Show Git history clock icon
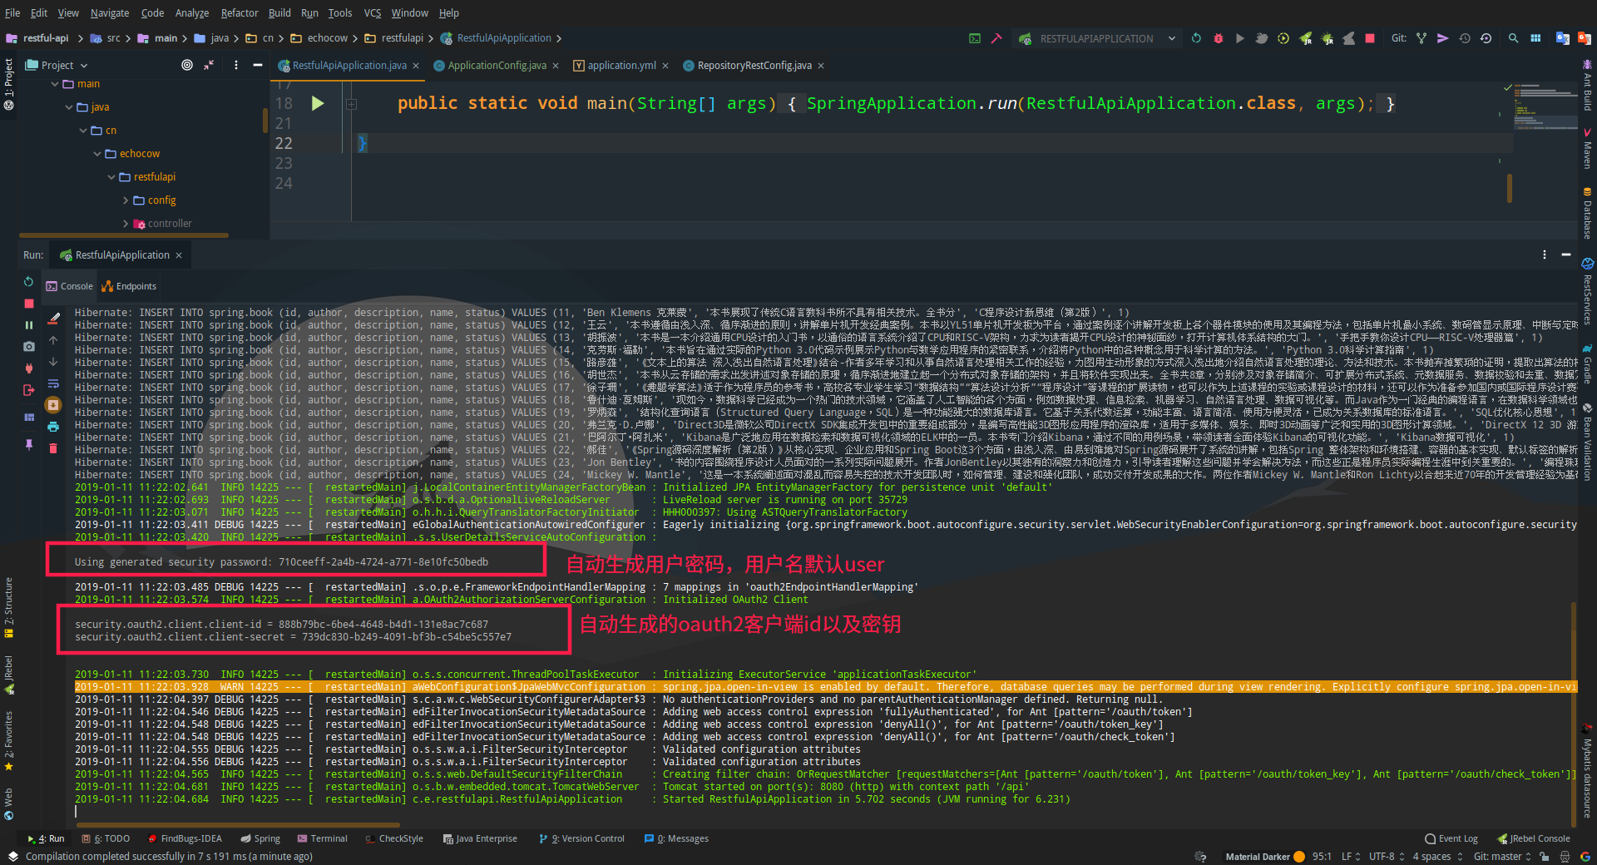 pyautogui.click(x=1465, y=38)
